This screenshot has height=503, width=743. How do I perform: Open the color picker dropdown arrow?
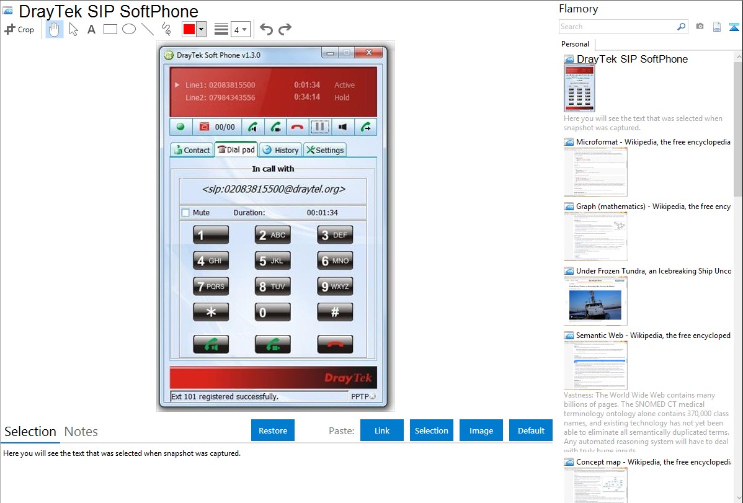pos(201,29)
